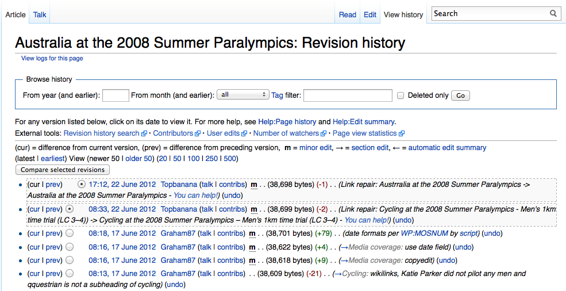Show 20 revisions per page
Screen dimensions: 566x291
point(163,159)
